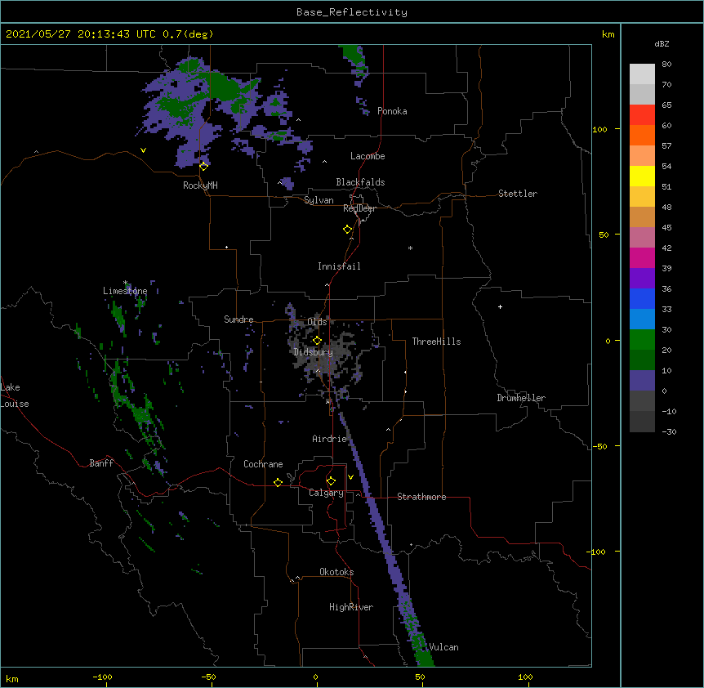This screenshot has width=704, height=688.
Task: Click the Ponoka town label
Action: [392, 111]
